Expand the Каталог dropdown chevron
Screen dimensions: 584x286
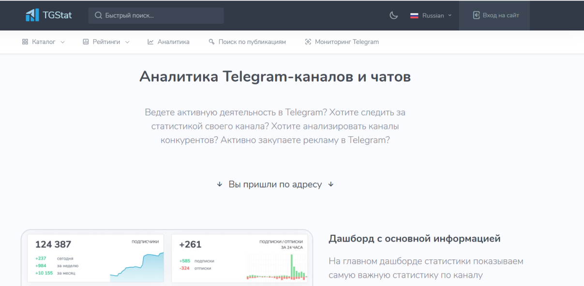63,42
